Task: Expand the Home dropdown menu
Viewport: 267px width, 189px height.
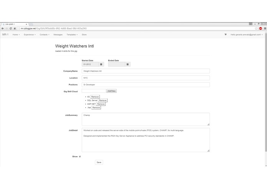Action: [x=16, y=34]
